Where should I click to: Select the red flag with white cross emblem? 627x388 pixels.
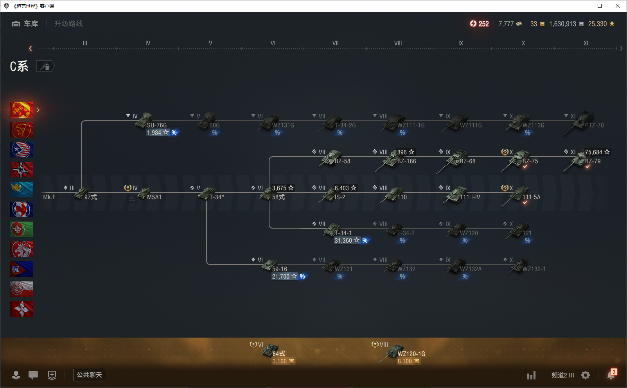tap(22, 309)
